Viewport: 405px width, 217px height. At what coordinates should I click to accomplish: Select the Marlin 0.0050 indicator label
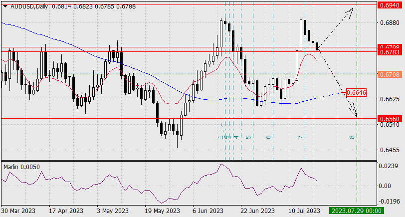pos(22,167)
